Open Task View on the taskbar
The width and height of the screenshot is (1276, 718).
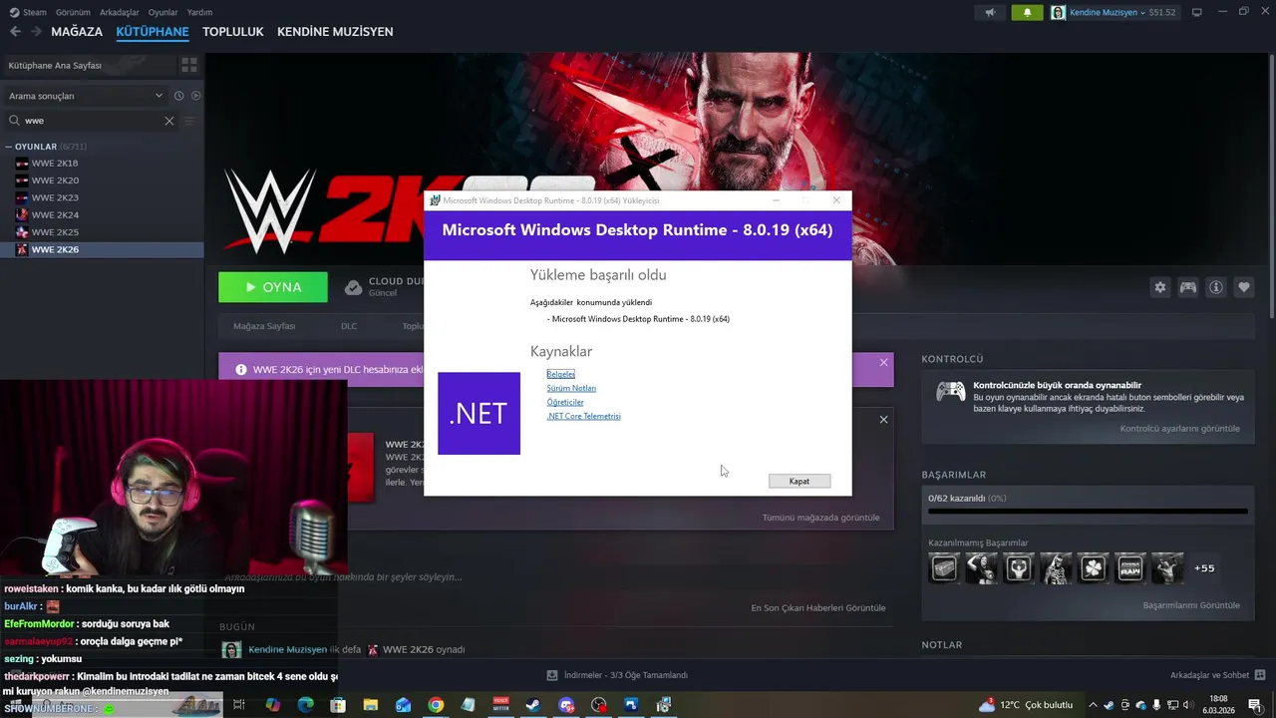pos(239,705)
